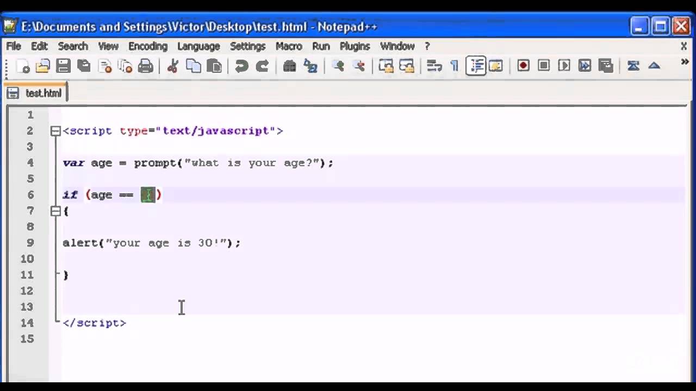Screen dimensions: 696x391
Task: Click the blue up-triangle toolbar icon
Action: (x=654, y=66)
